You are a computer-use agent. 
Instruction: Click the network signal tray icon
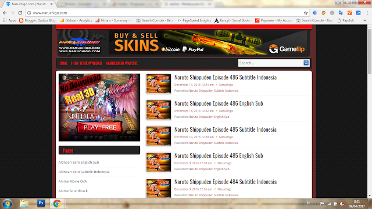329,204
